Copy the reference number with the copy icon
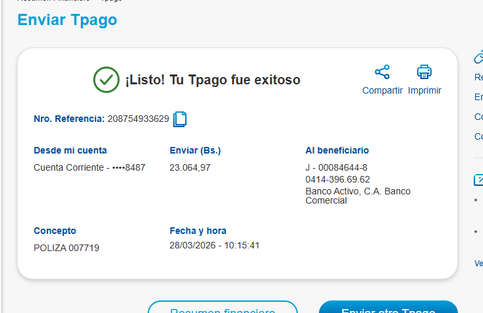This screenshot has height=313, width=483. (x=180, y=119)
